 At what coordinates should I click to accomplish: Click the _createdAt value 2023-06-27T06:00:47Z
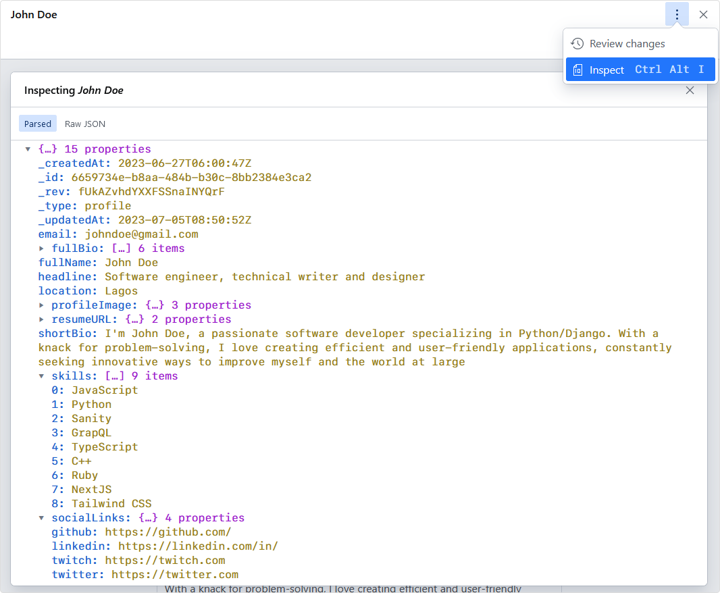click(184, 163)
